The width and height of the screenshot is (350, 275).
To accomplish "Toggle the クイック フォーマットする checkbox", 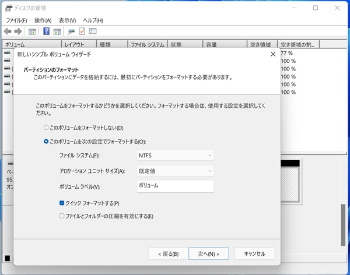I will pyautogui.click(x=62, y=203).
